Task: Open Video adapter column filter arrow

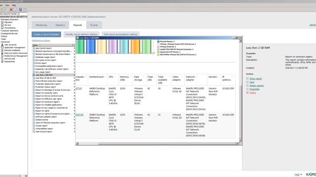Action: [182, 77]
